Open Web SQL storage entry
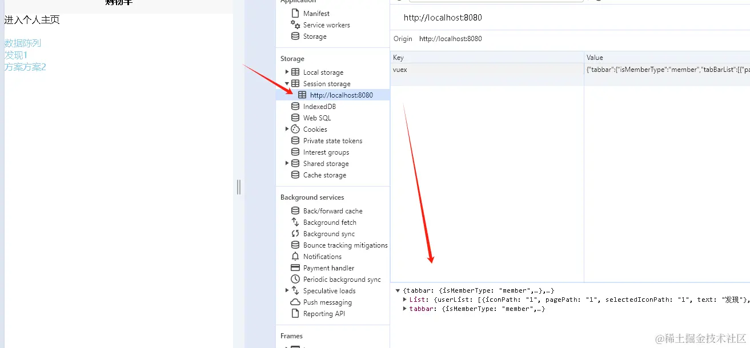Viewport: 750px width, 348px height. 317,118
